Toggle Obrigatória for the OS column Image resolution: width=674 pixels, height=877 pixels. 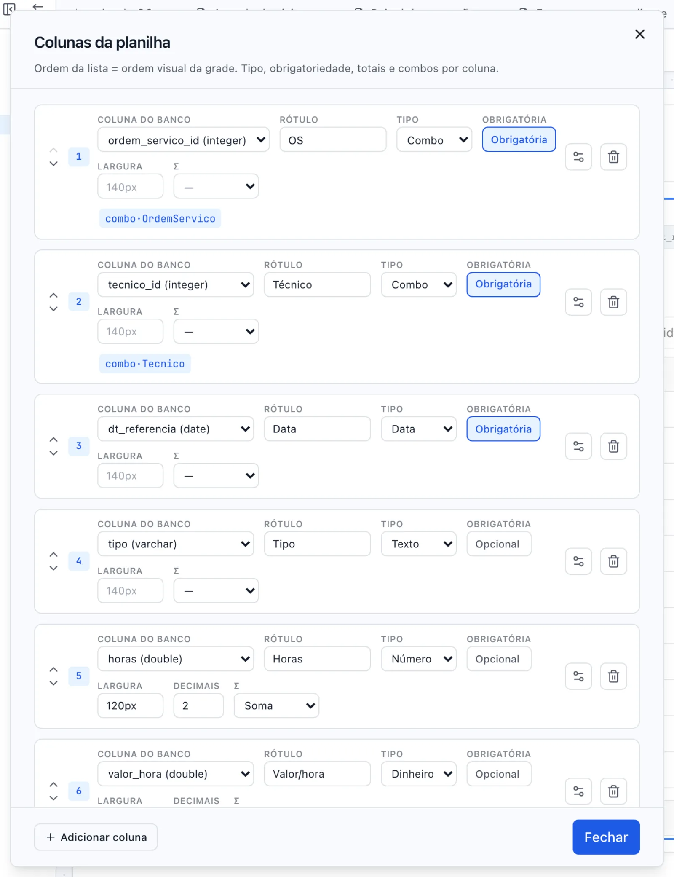[x=519, y=139]
